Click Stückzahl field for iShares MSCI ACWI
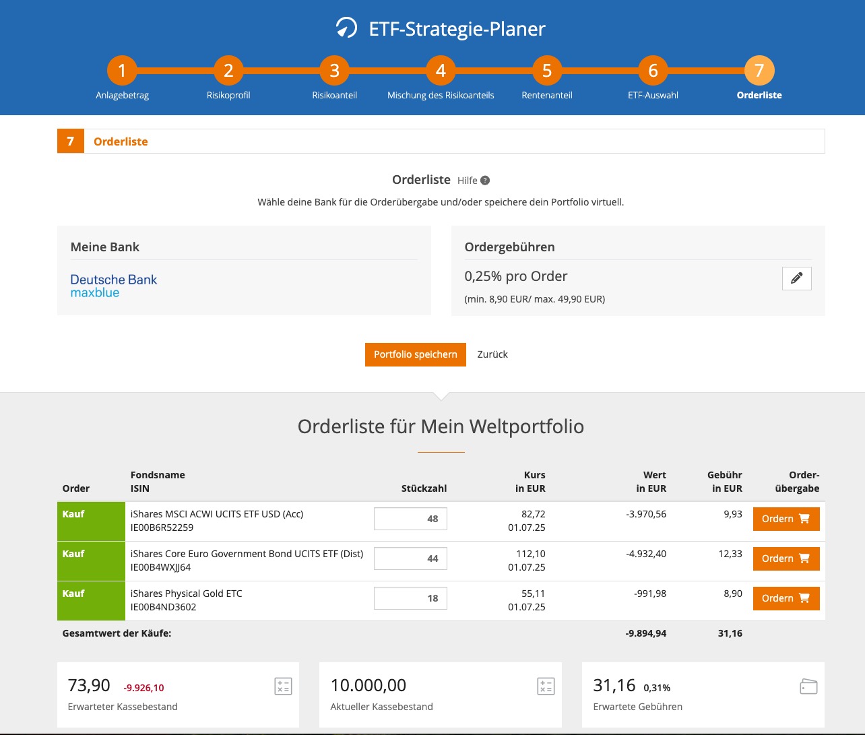Viewport: 865px width, 735px height. 410,519
